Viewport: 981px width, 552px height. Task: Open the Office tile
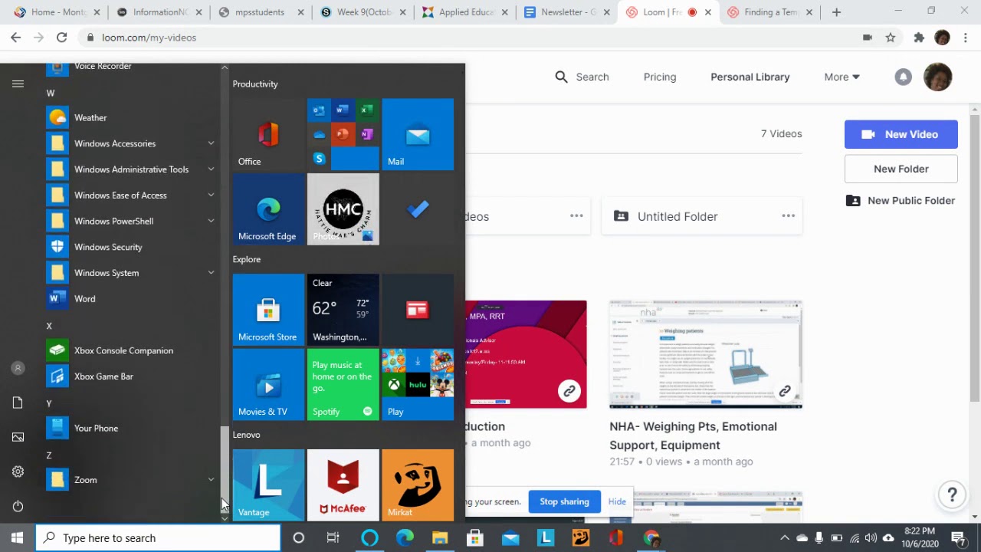click(268, 134)
